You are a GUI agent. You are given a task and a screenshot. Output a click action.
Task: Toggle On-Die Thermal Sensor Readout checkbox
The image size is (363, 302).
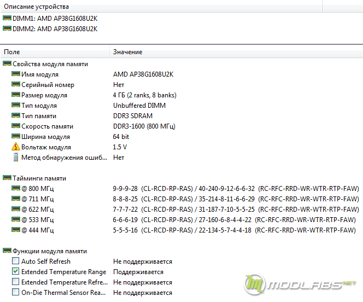click(15, 292)
